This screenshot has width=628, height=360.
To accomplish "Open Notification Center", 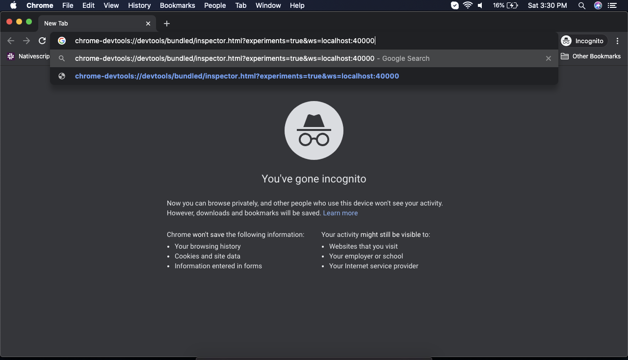I will coord(612,5).
